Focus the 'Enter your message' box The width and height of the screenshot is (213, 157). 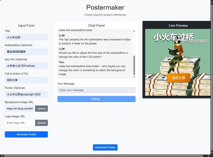96,90
